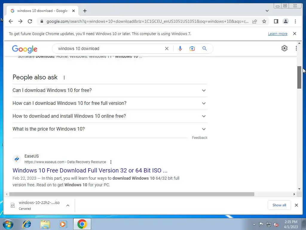Open Windows Media Player from taskbar
The height and width of the screenshot is (230, 306).
click(x=63, y=224)
